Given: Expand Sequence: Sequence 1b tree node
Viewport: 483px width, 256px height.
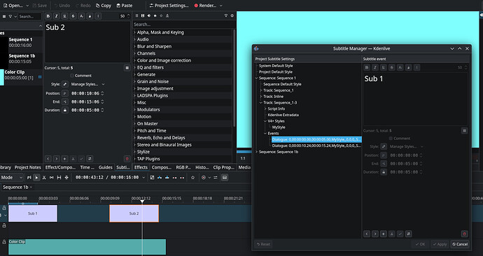Looking at the screenshot, I should pos(257,152).
